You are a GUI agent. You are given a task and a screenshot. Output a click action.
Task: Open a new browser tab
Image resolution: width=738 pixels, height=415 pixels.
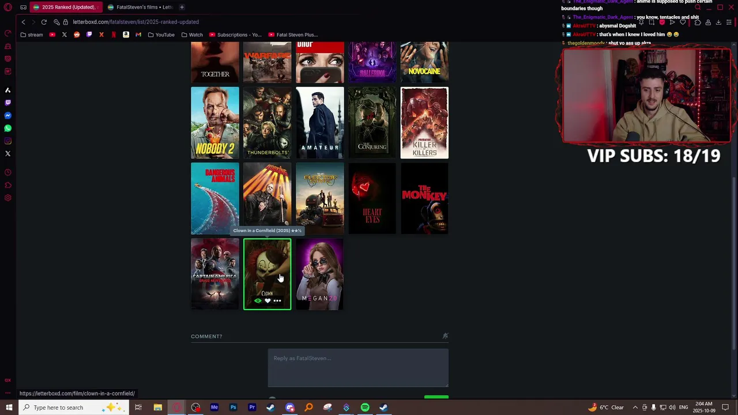click(182, 7)
